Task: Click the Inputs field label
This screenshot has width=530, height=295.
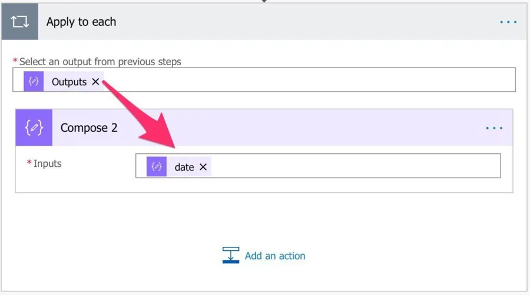Action: pyautogui.click(x=47, y=164)
